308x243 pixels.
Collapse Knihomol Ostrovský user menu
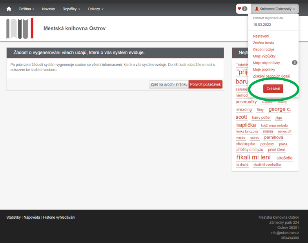(275, 9)
